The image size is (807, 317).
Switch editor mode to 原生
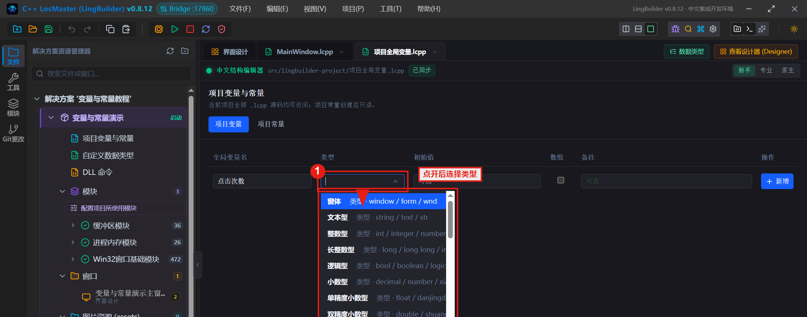tap(788, 70)
